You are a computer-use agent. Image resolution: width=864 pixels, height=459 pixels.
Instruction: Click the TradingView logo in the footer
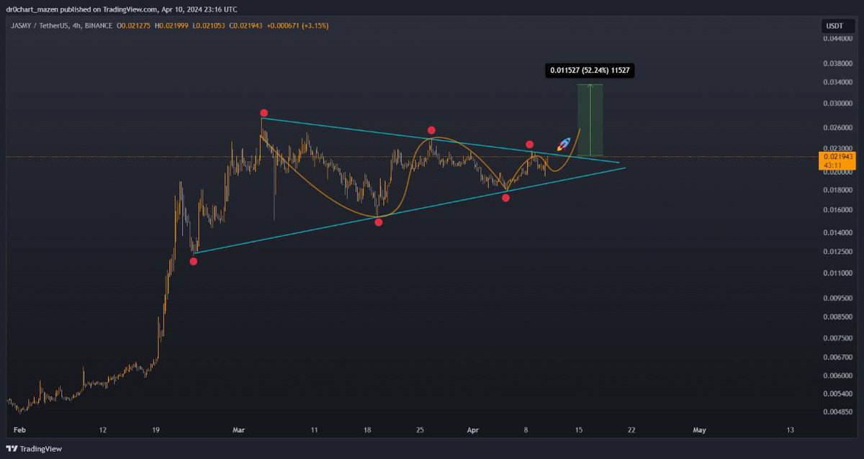(35, 449)
